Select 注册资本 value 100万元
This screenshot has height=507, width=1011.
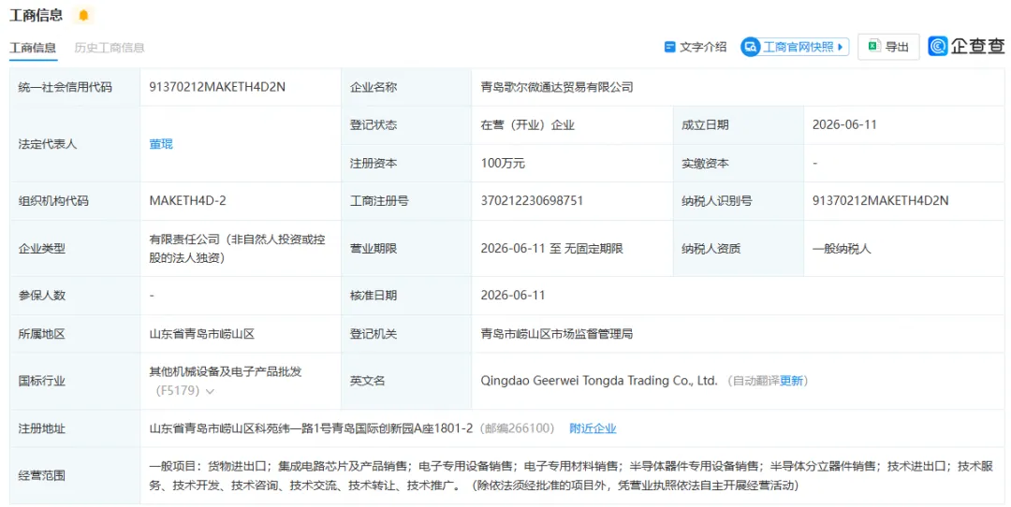click(503, 164)
